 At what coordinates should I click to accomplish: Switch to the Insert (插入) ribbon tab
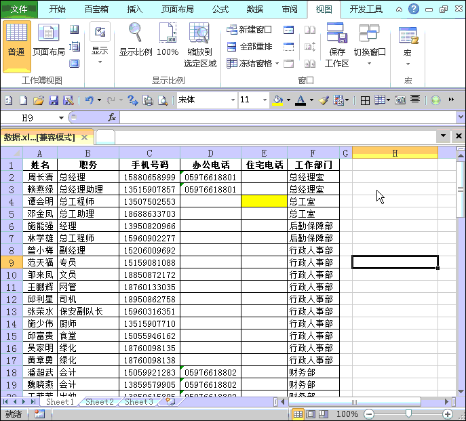134,9
